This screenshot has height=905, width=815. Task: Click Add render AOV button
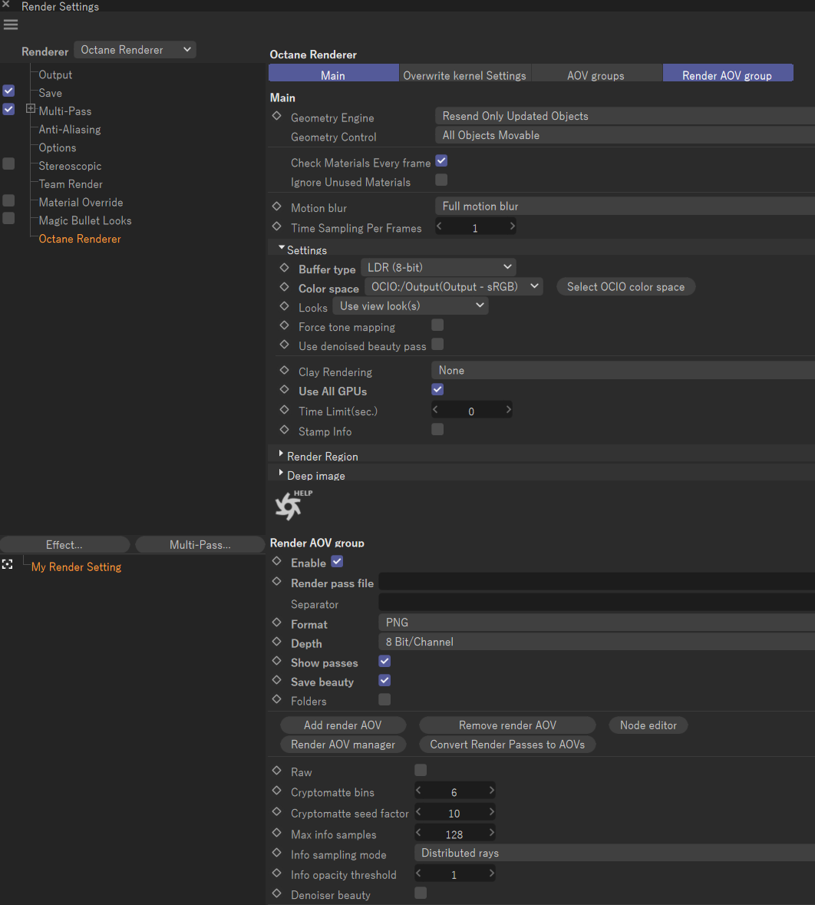point(343,725)
